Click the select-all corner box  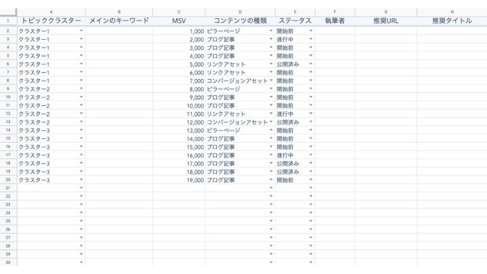[x=8, y=12]
